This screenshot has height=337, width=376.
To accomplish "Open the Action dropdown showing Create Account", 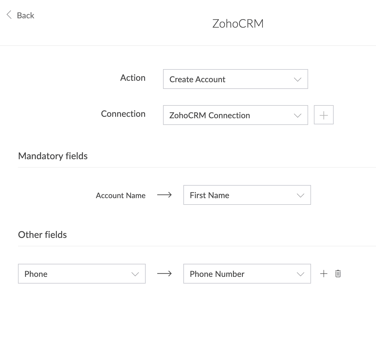I will [235, 79].
